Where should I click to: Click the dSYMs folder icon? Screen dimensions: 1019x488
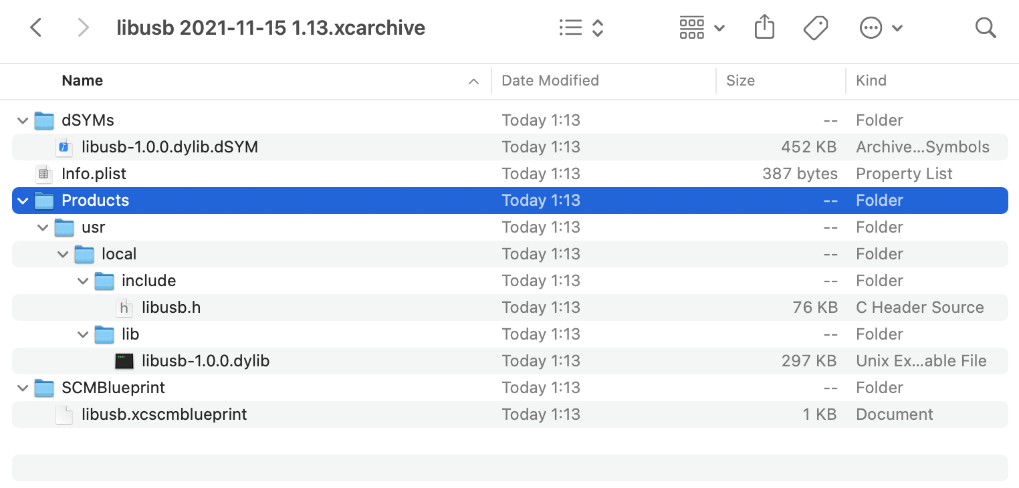44,120
